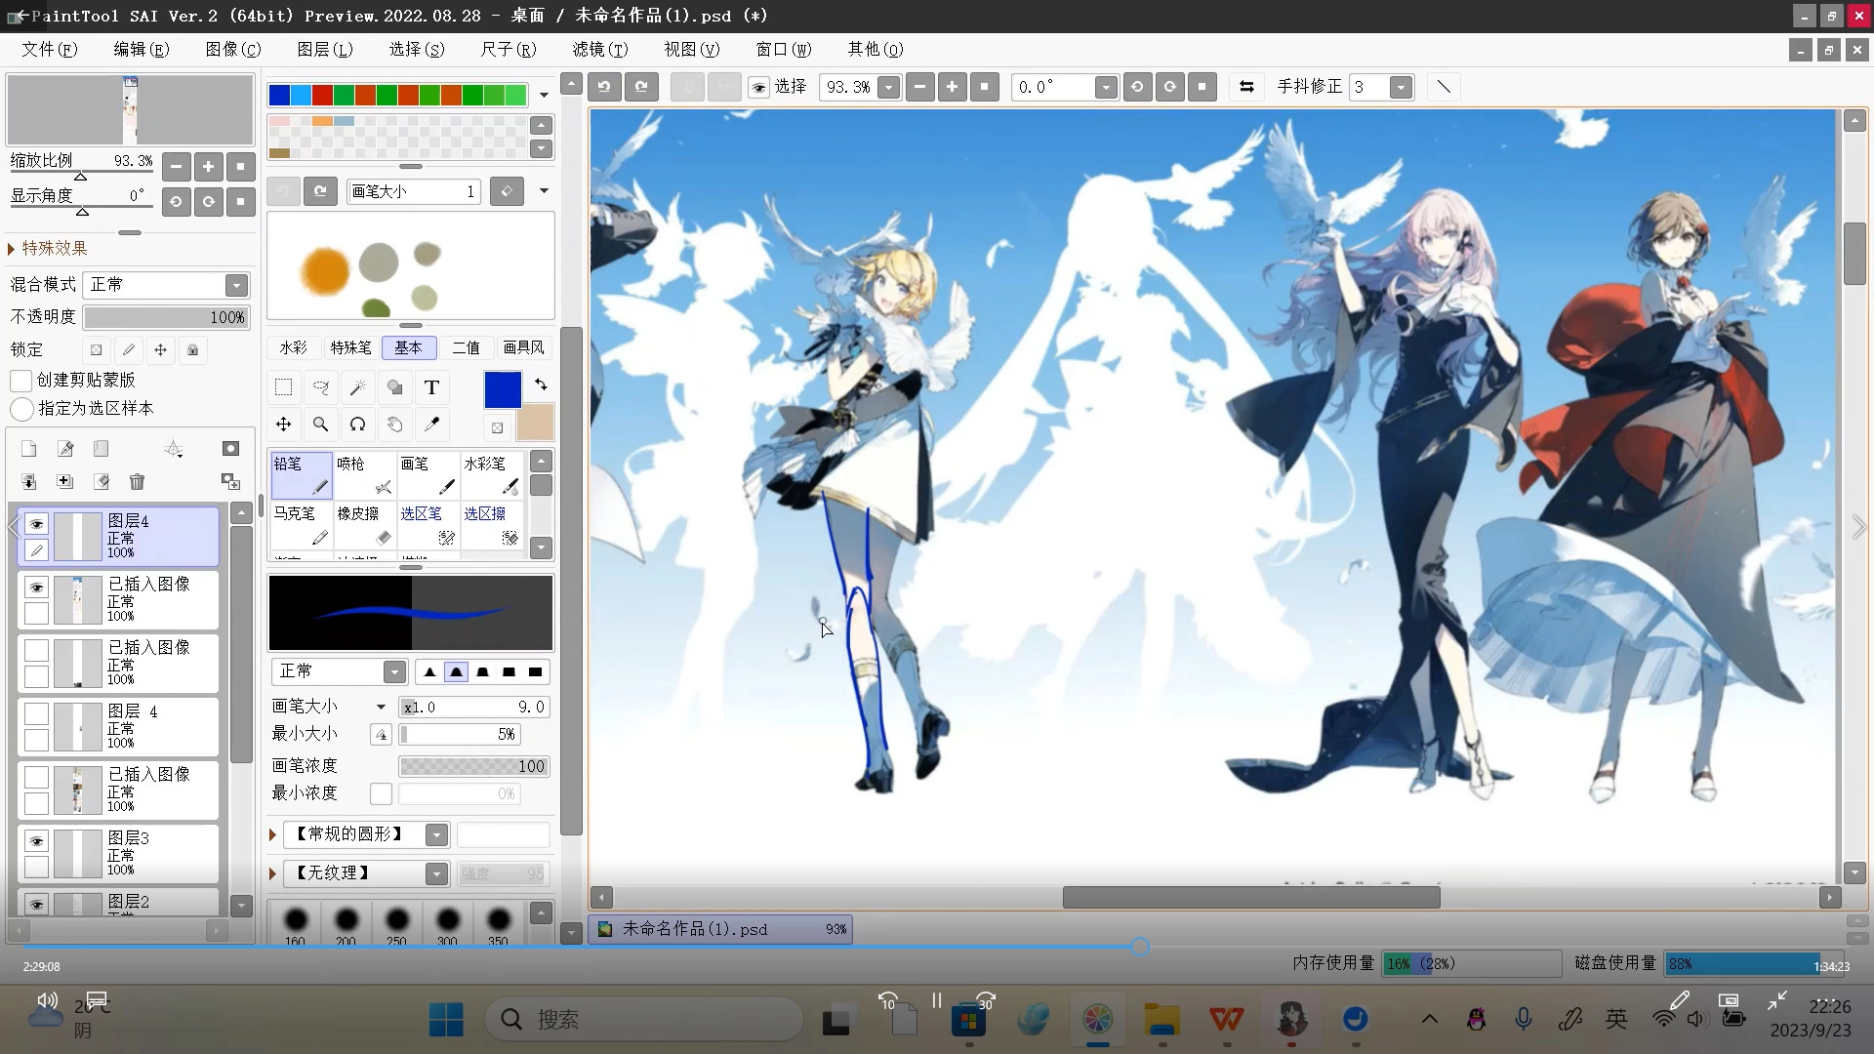Hide the 图层3 layer visibility eye

(x=36, y=841)
